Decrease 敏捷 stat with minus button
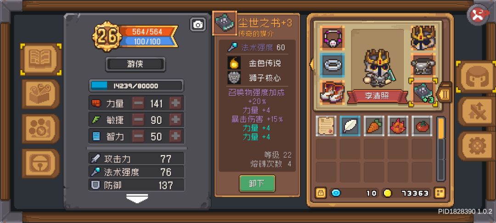 coord(138,120)
